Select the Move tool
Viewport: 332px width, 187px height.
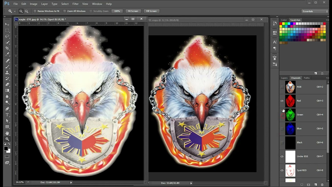[7, 24]
